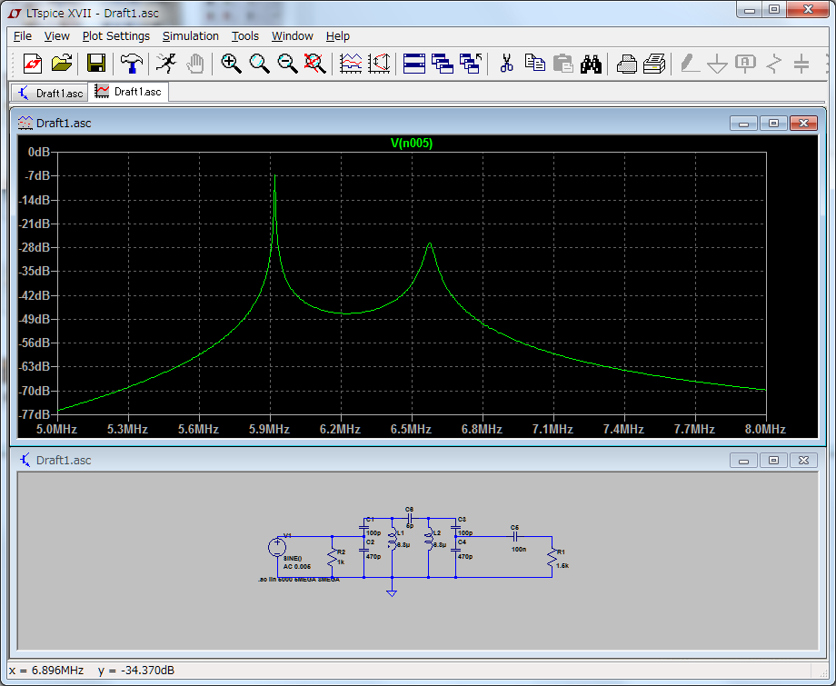Click the Zoom to Fit icon

314,64
